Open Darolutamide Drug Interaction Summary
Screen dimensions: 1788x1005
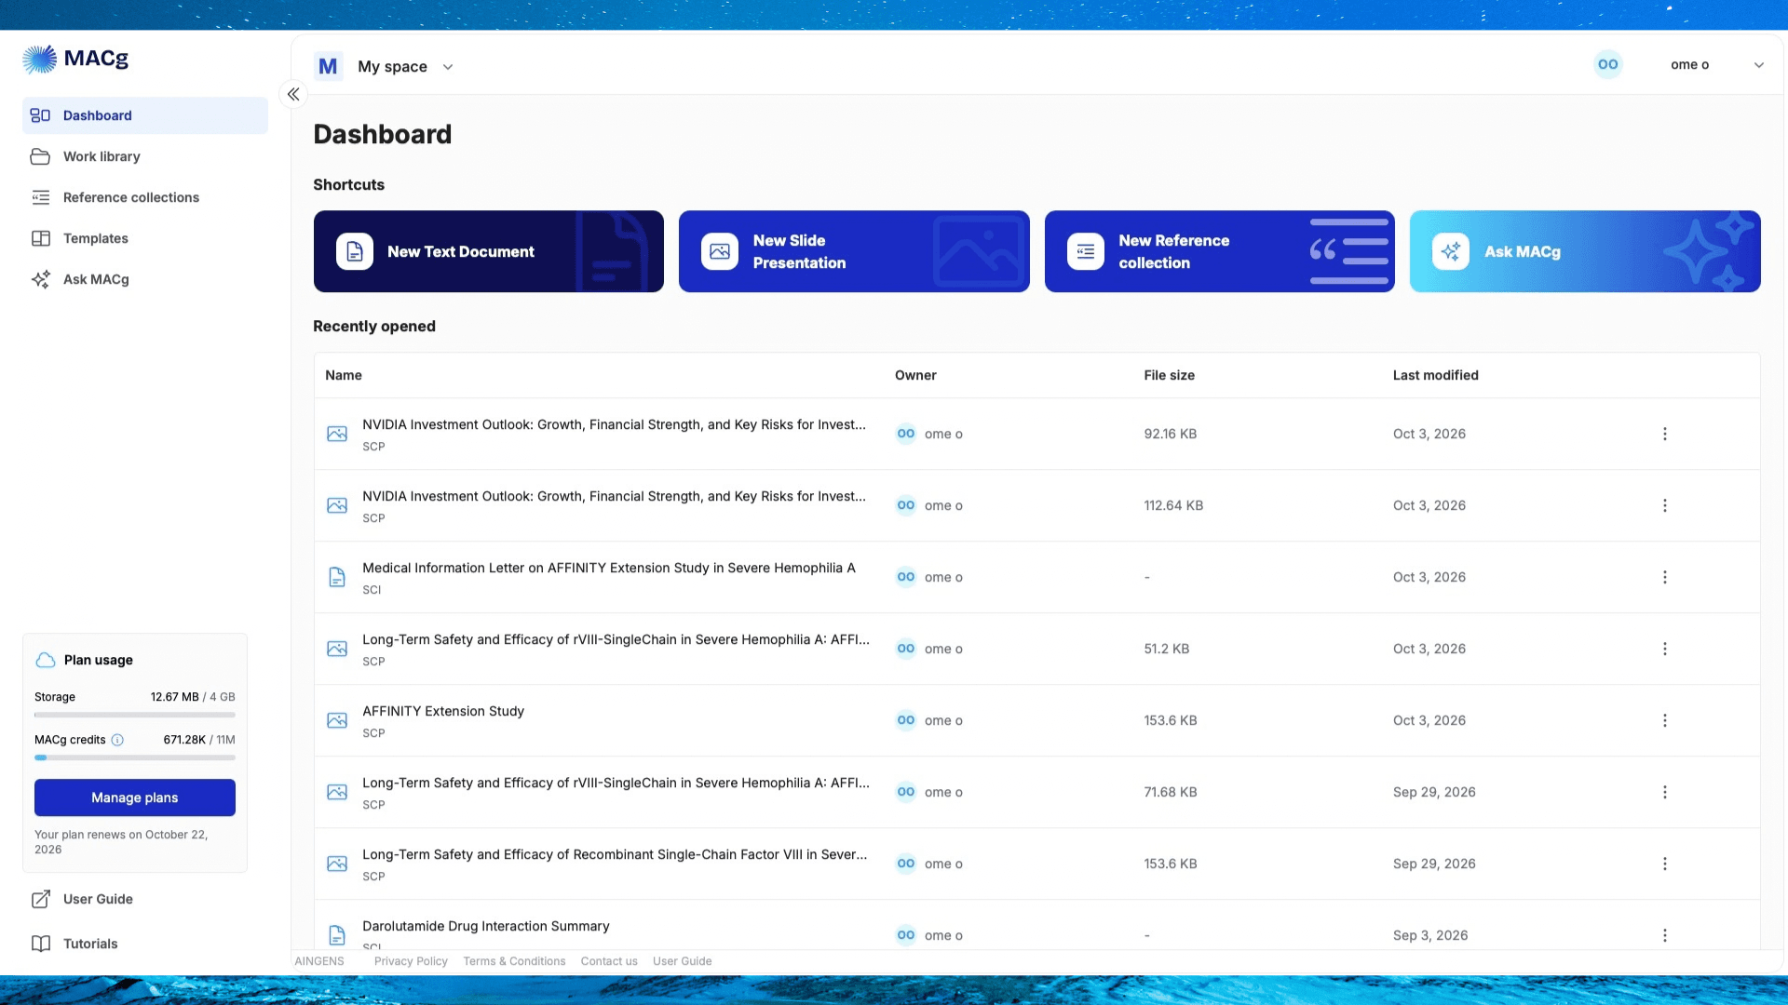(486, 926)
